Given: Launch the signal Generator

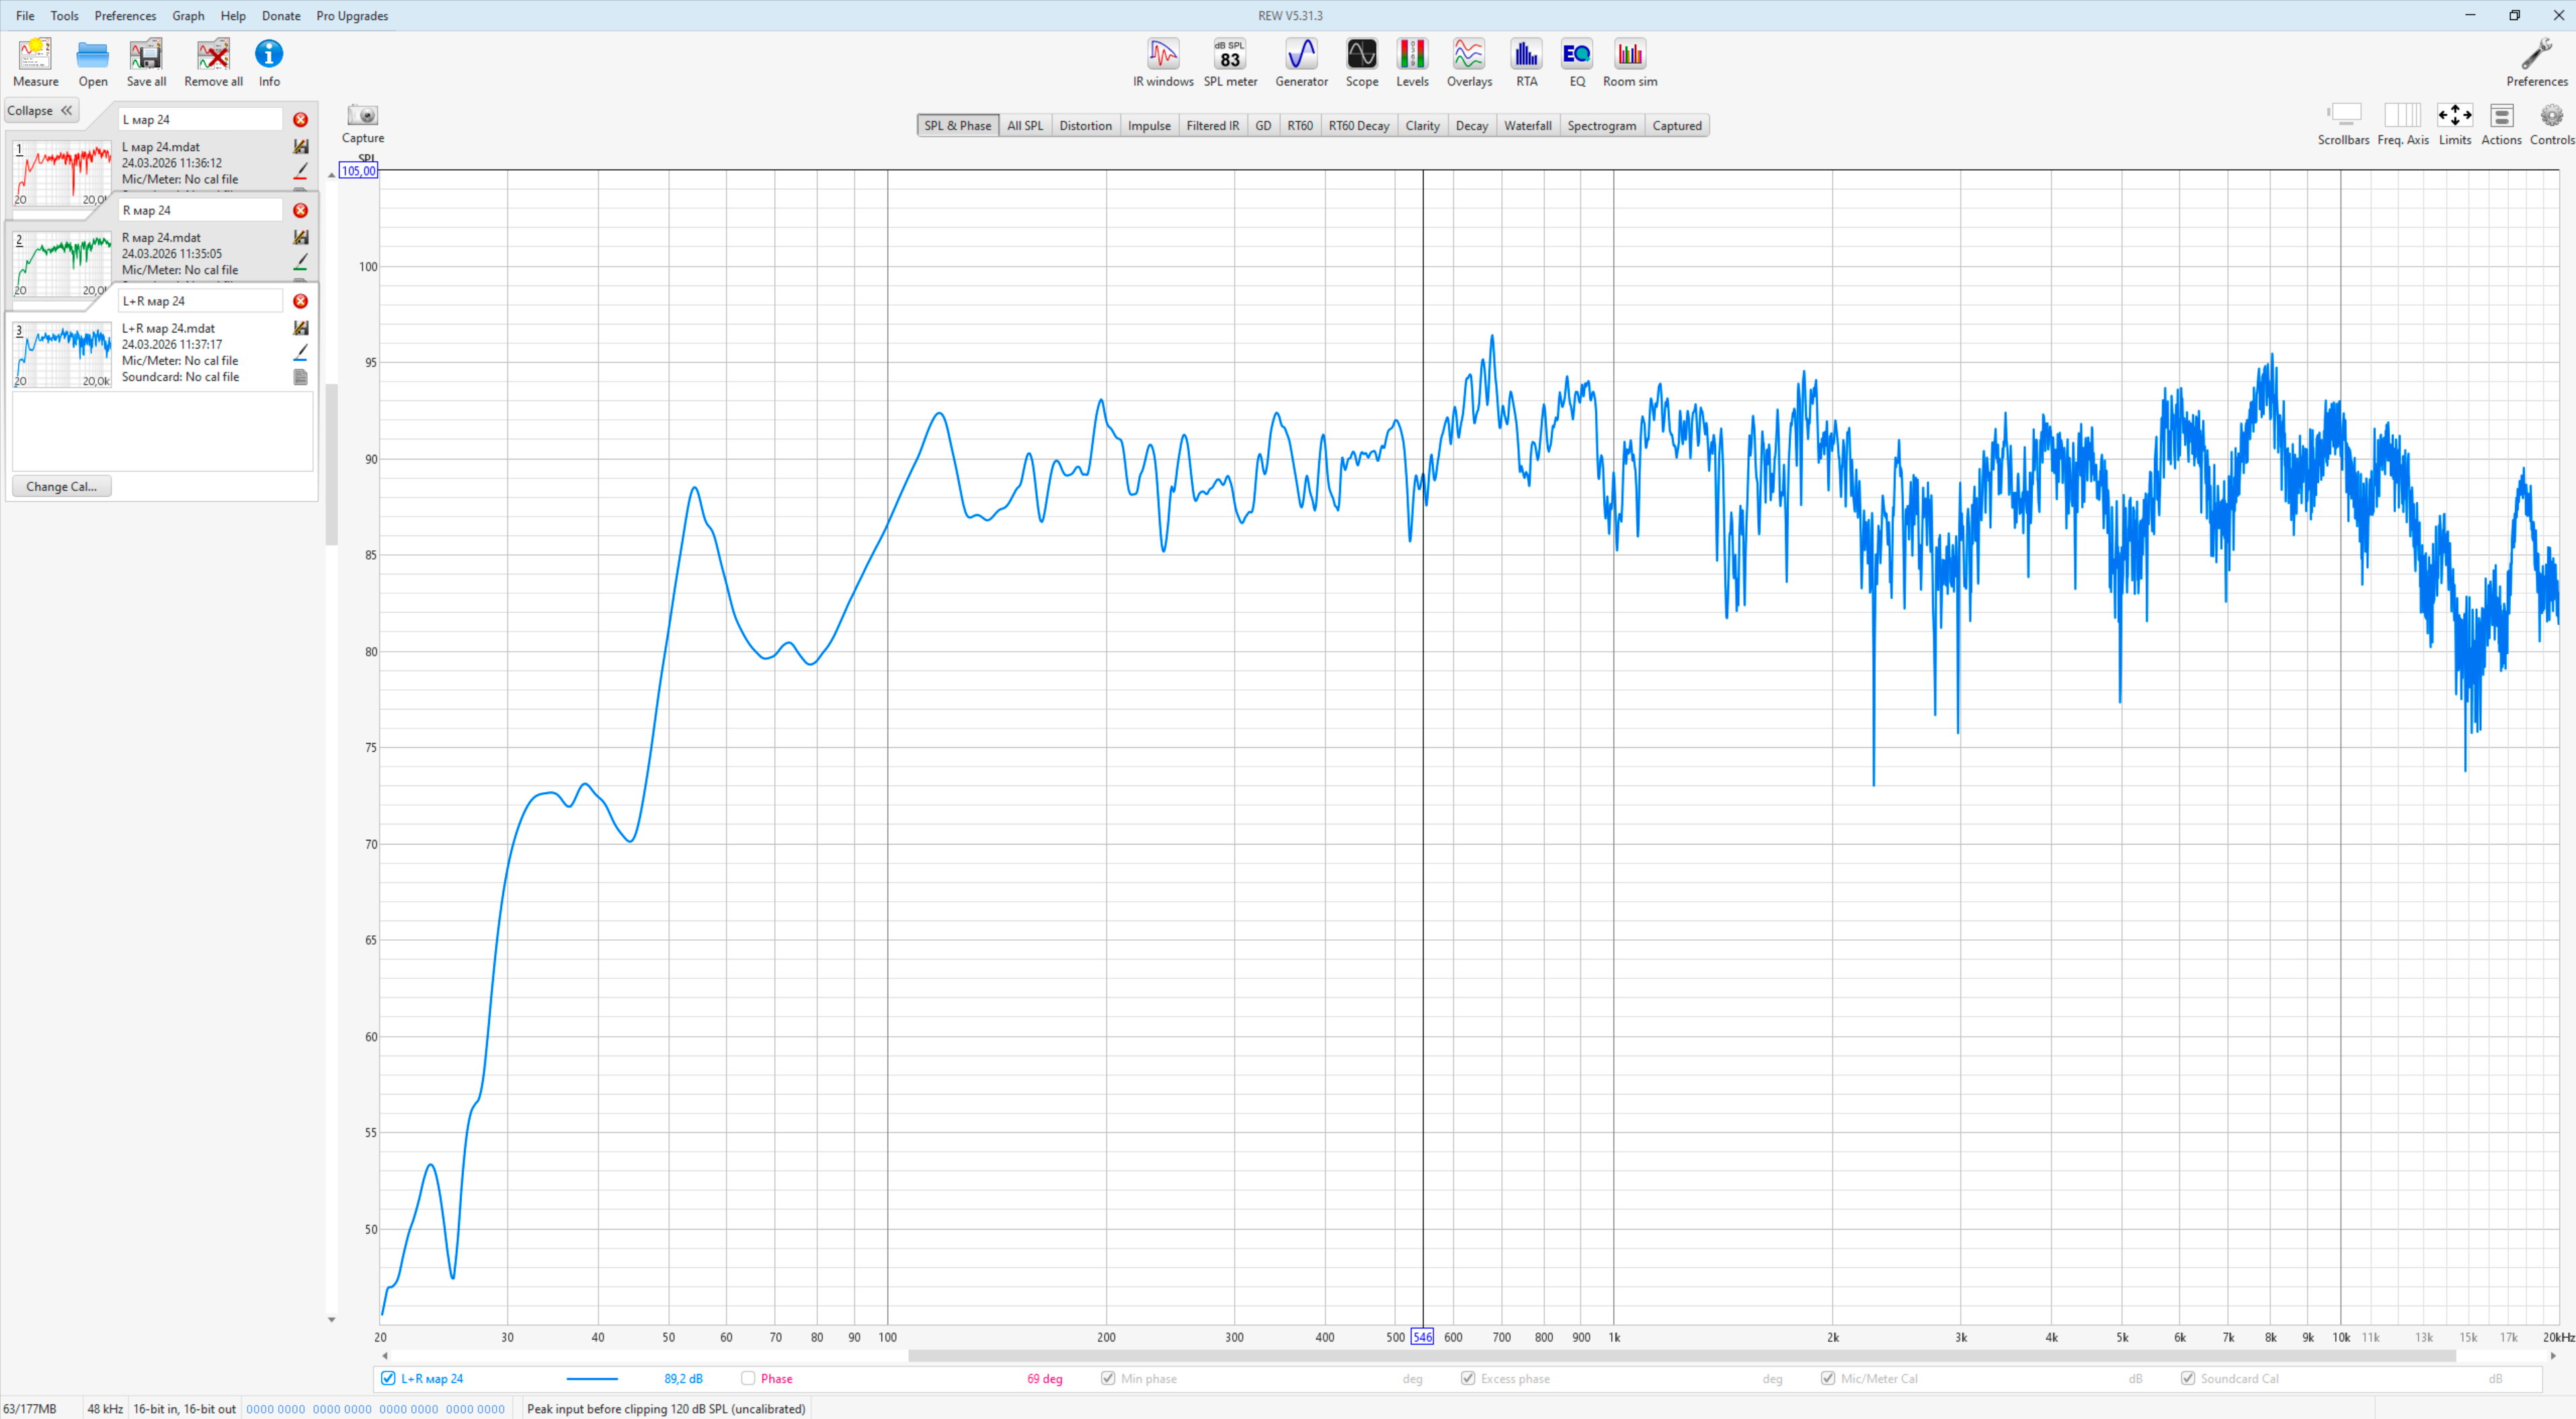Looking at the screenshot, I should (x=1300, y=62).
